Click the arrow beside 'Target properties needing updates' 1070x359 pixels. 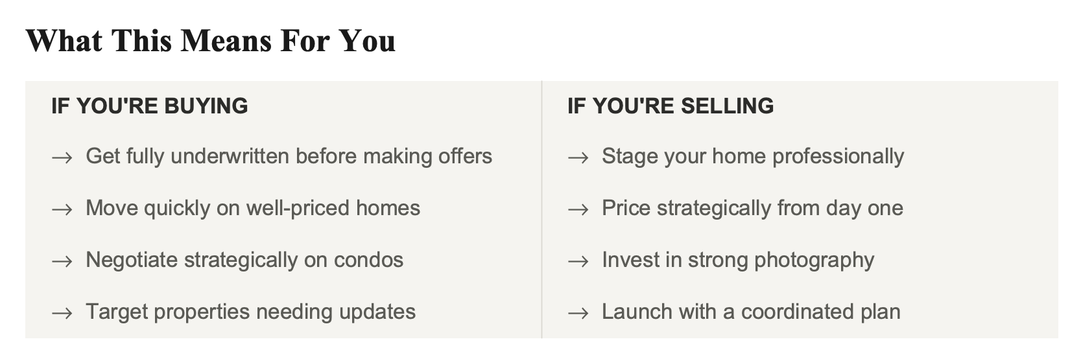tap(62, 313)
